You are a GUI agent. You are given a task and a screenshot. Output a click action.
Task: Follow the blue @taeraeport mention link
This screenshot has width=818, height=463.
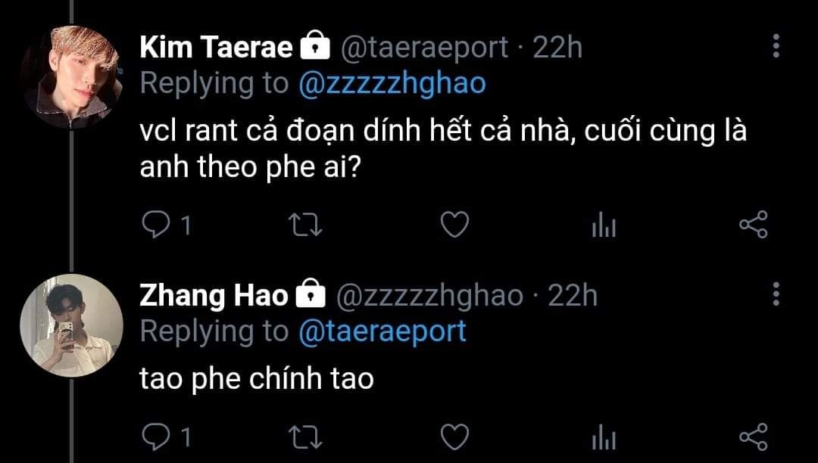pos(382,332)
